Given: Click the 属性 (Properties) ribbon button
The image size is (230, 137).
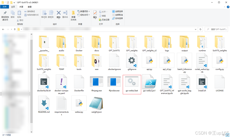Looking at the screenshot, I should pyautogui.click(x=95, y=15).
